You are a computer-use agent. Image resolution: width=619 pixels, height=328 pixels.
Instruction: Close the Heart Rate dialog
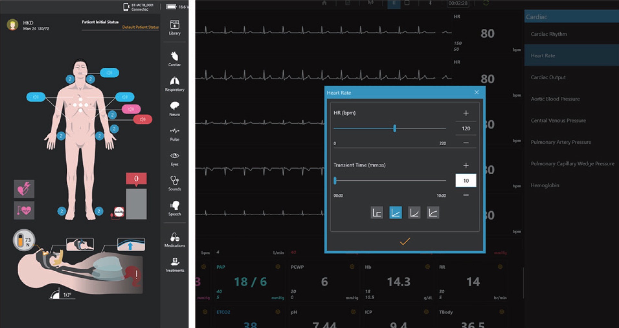click(x=477, y=92)
